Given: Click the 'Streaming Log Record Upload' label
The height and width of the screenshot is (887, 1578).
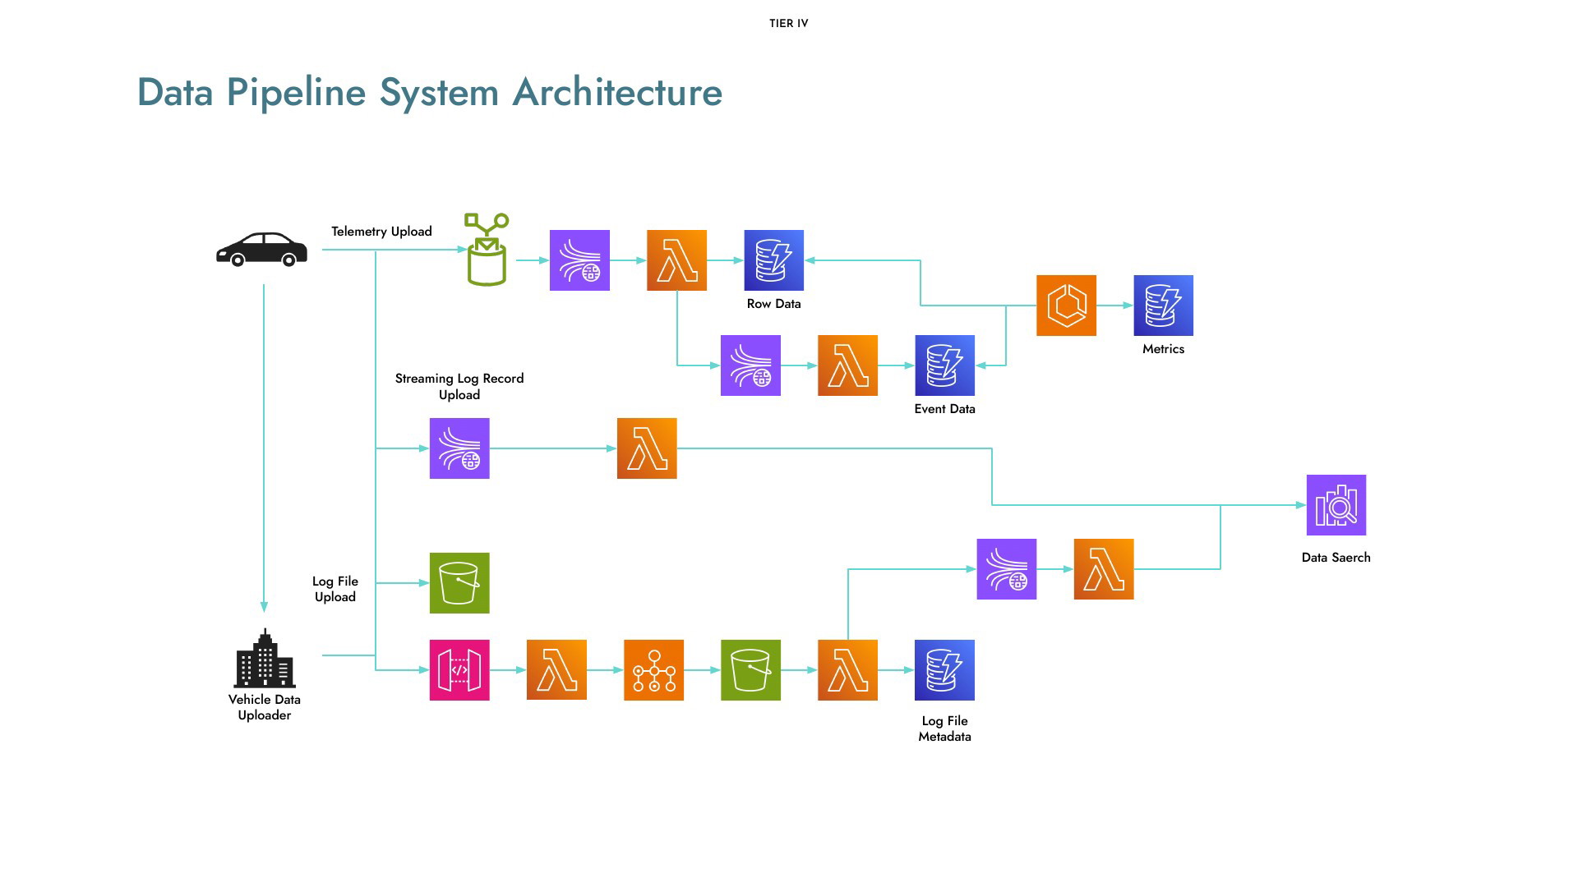Looking at the screenshot, I should 459,386.
